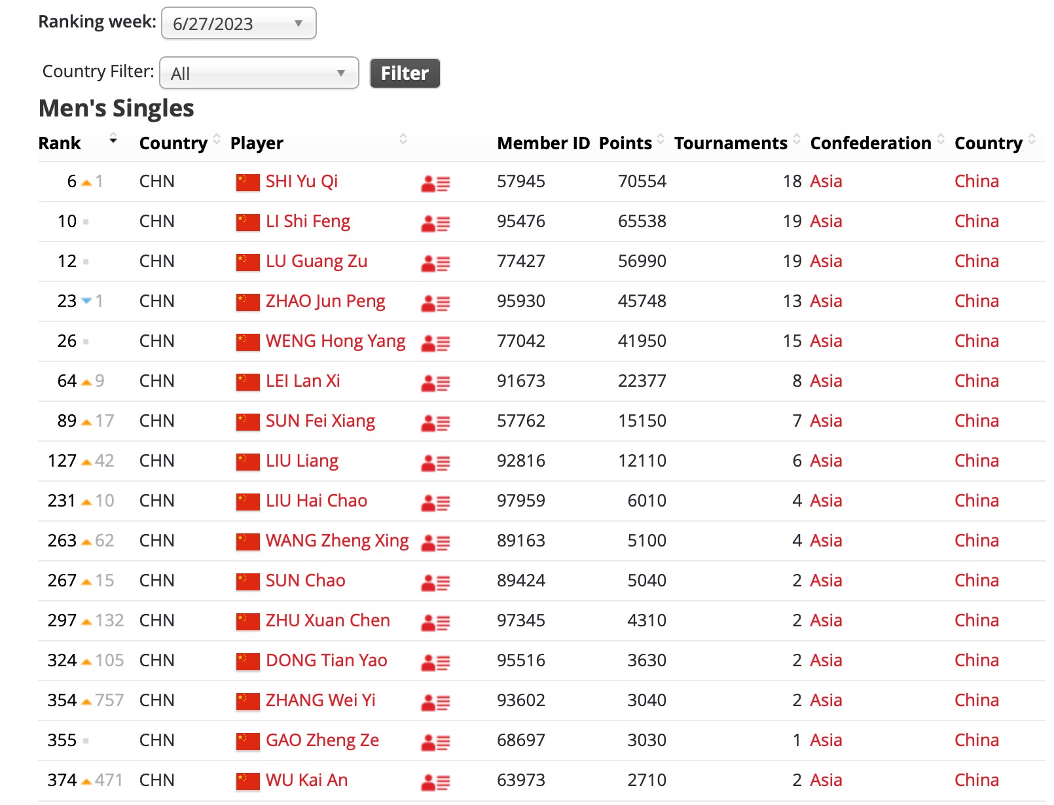Click China link in GAO Zheng Ze row
This screenshot has height=805, width=1054.
tap(977, 740)
